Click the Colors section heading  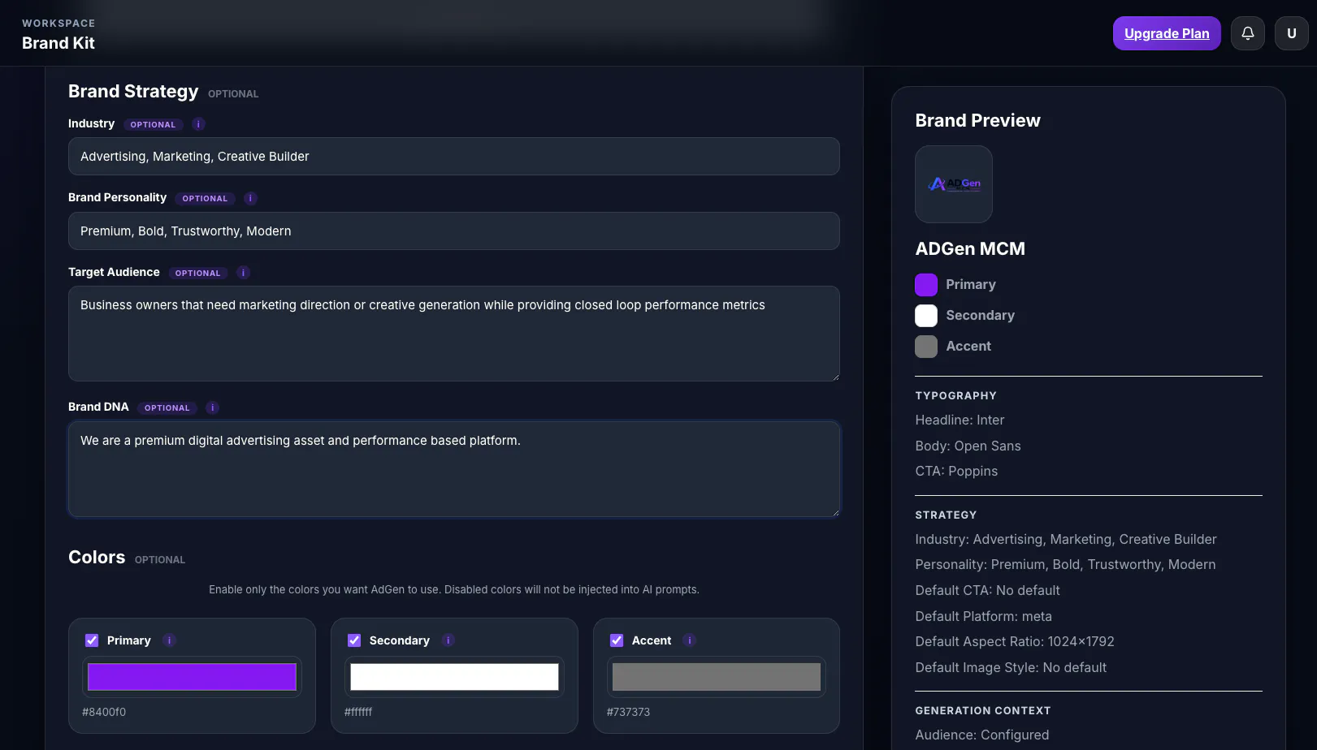(97, 557)
